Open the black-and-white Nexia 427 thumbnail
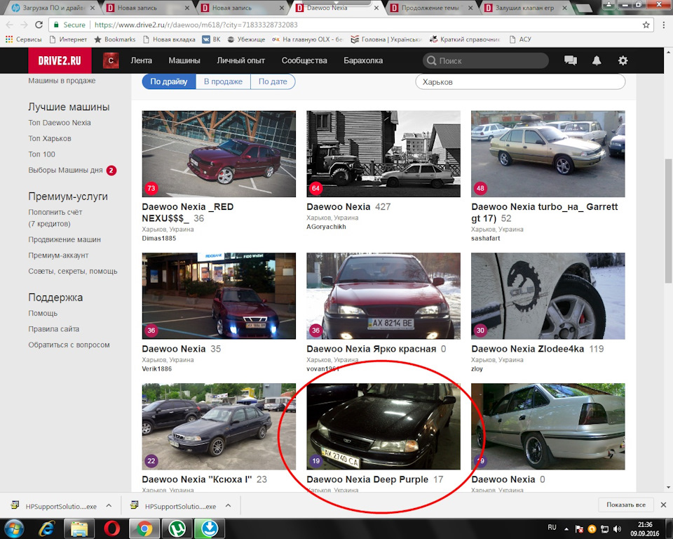The height and width of the screenshot is (539, 673). [x=383, y=154]
